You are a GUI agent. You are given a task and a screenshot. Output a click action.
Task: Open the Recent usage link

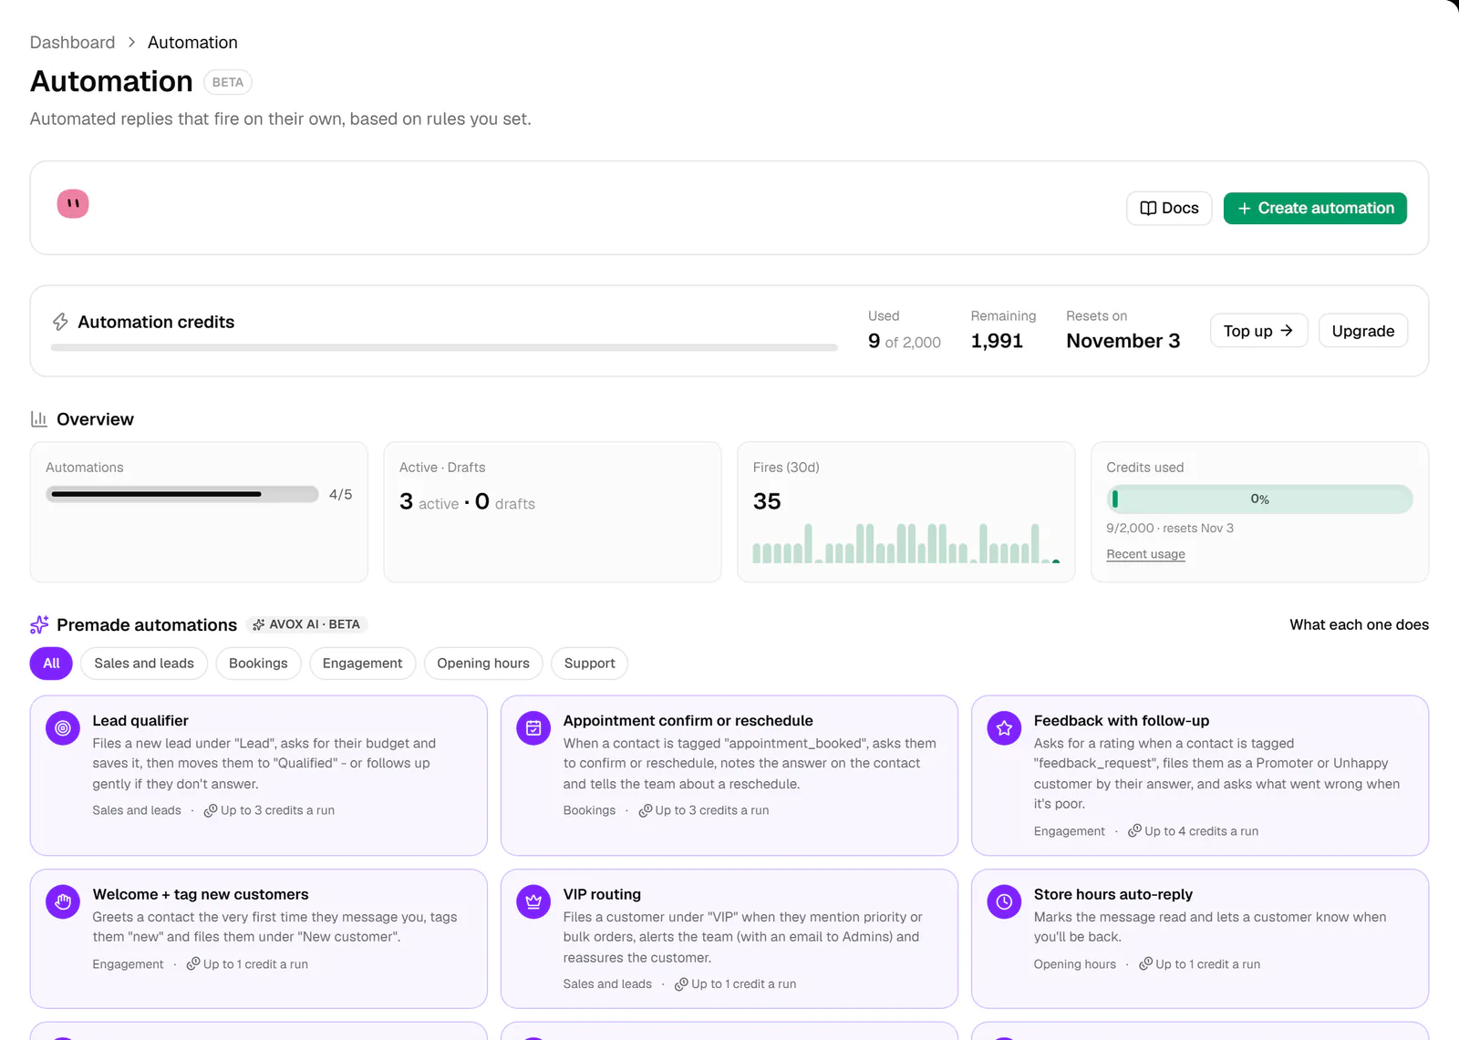point(1145,554)
